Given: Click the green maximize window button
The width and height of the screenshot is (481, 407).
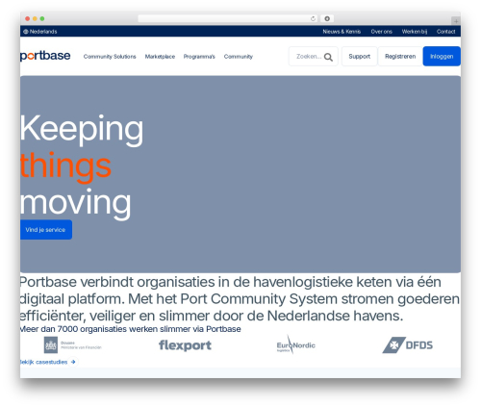Looking at the screenshot, I should 42,18.
